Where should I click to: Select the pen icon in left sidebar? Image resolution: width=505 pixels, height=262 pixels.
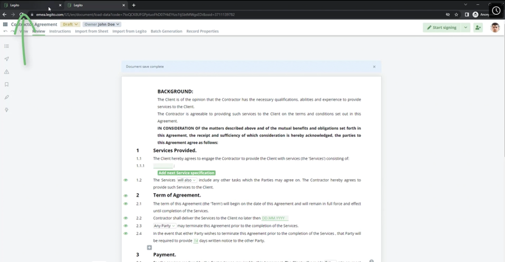point(6,97)
